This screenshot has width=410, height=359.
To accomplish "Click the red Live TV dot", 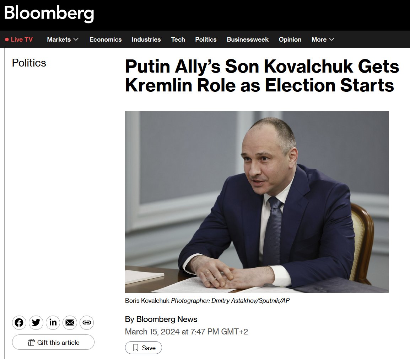I will coord(7,39).
